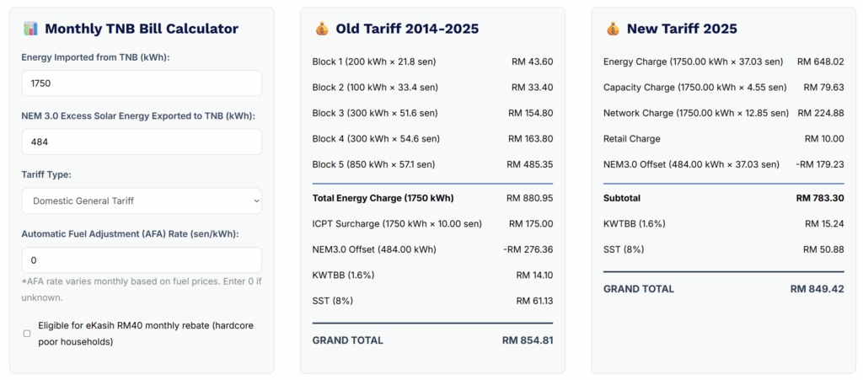
Task: Select the Capacity Charge line item
Action: point(723,87)
